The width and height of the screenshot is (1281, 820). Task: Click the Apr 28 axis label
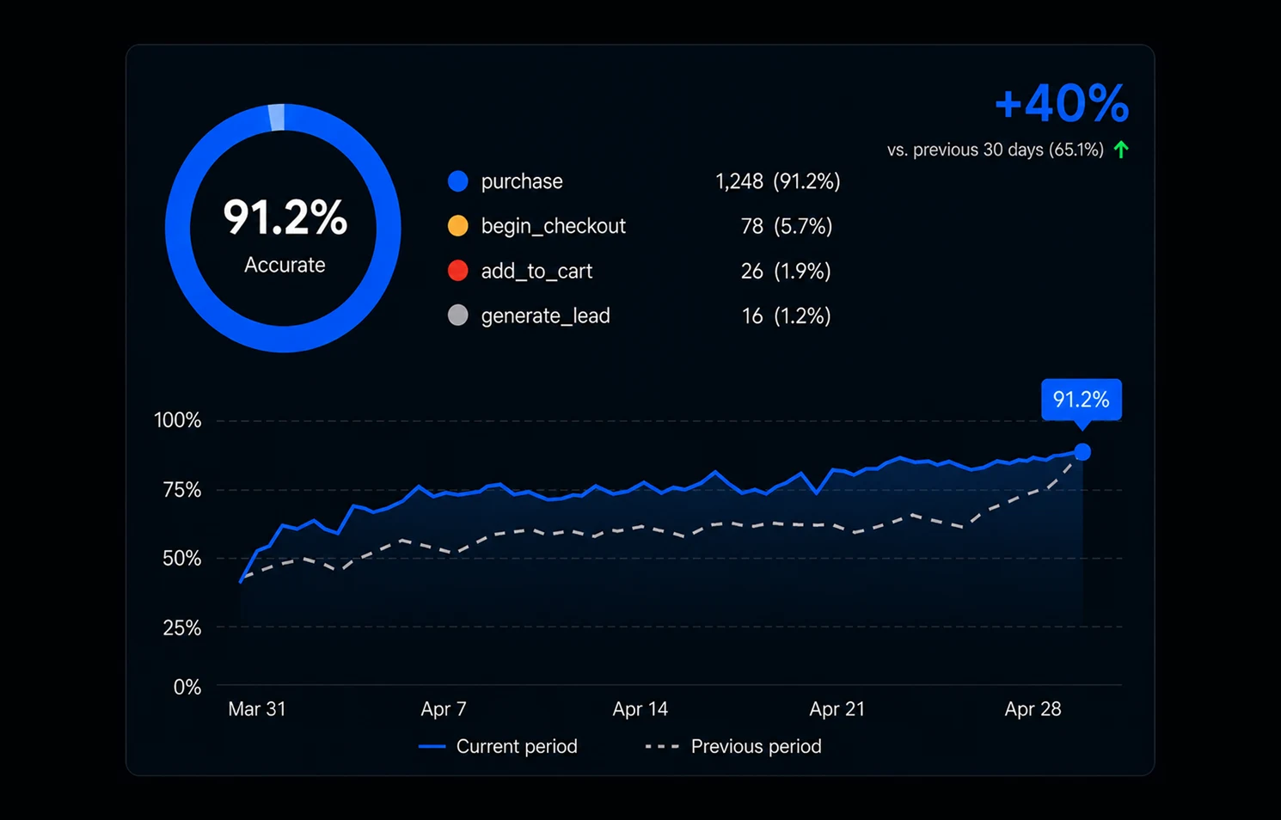pyautogui.click(x=1033, y=709)
